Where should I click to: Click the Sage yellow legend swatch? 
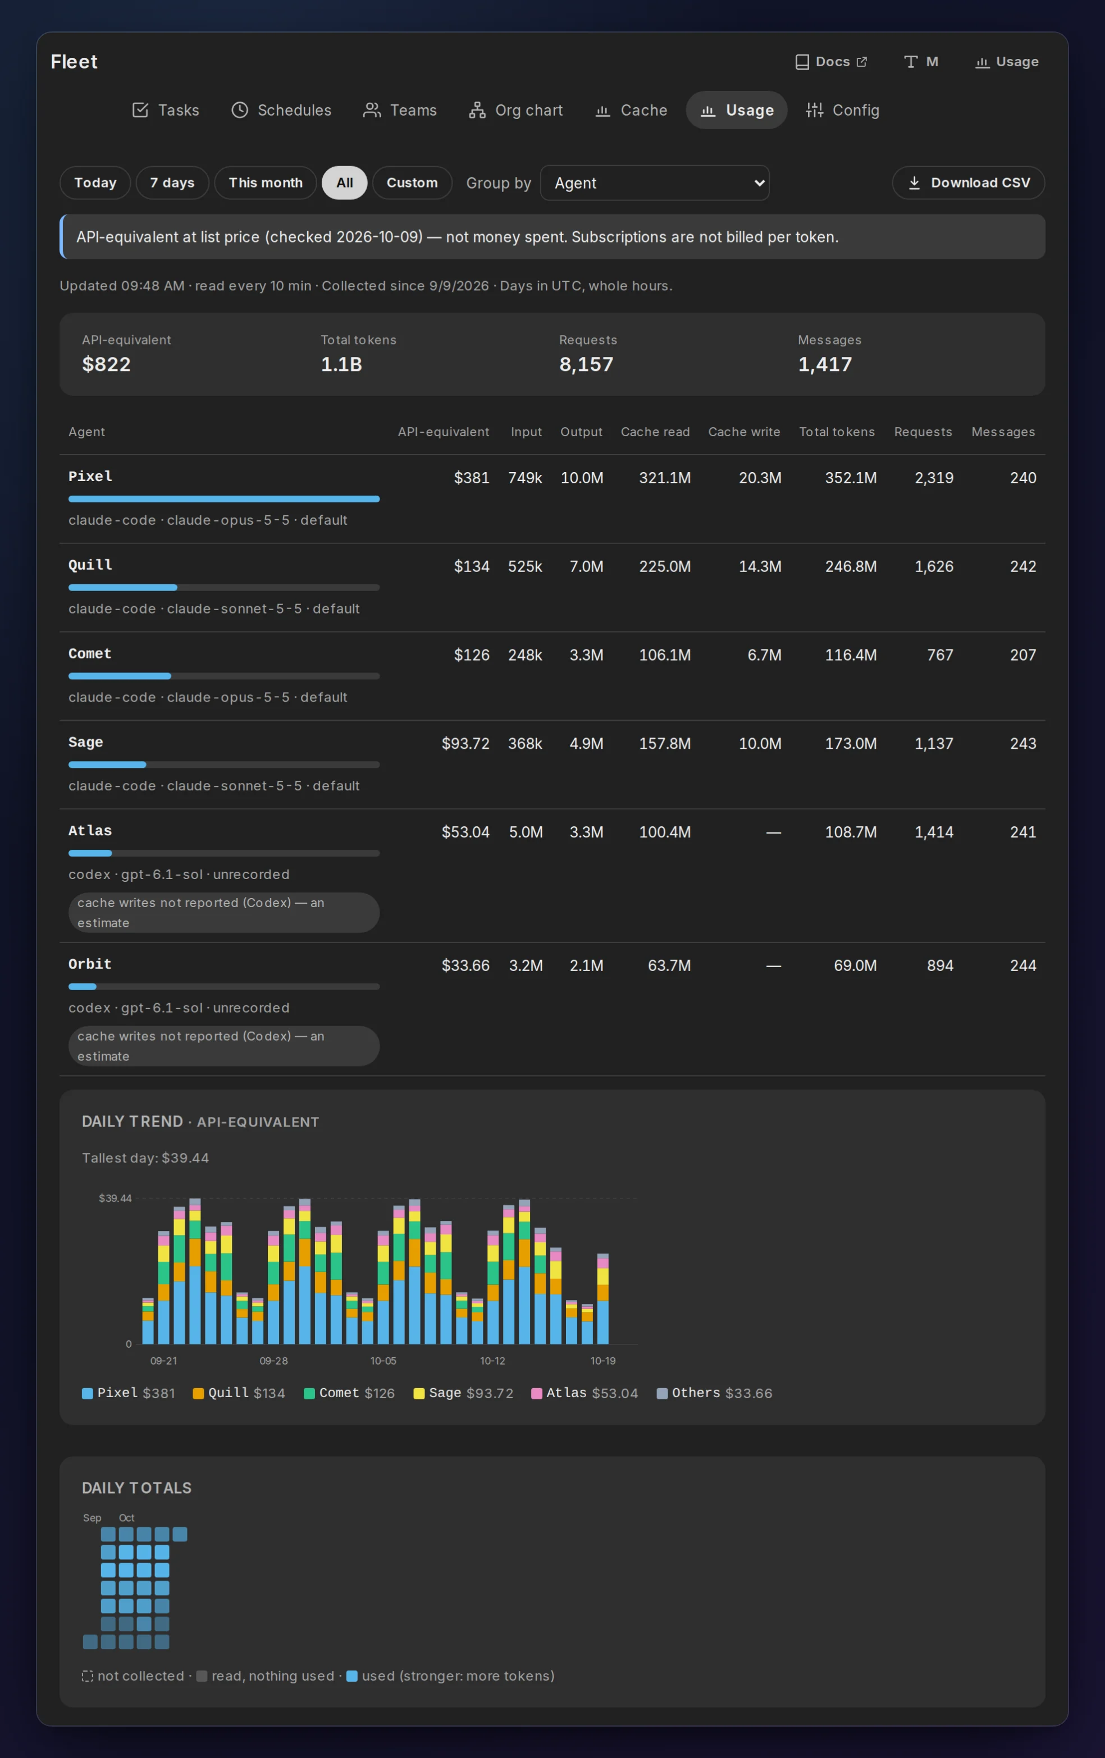(x=418, y=1393)
